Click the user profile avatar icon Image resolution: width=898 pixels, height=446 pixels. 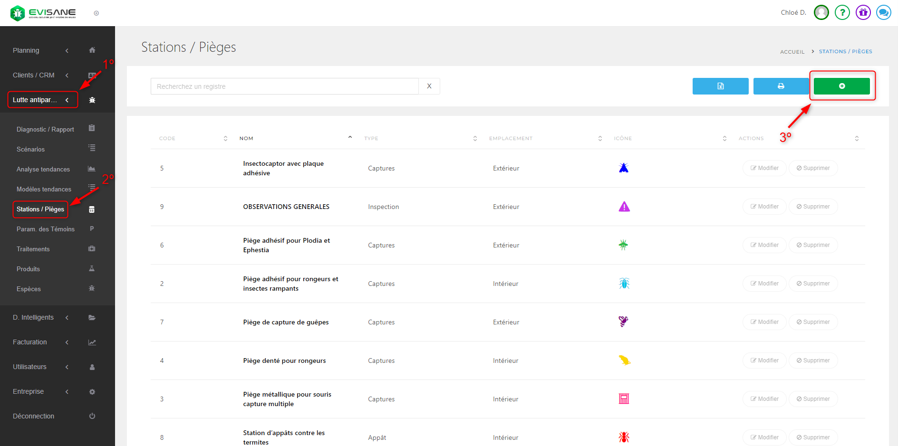821,12
